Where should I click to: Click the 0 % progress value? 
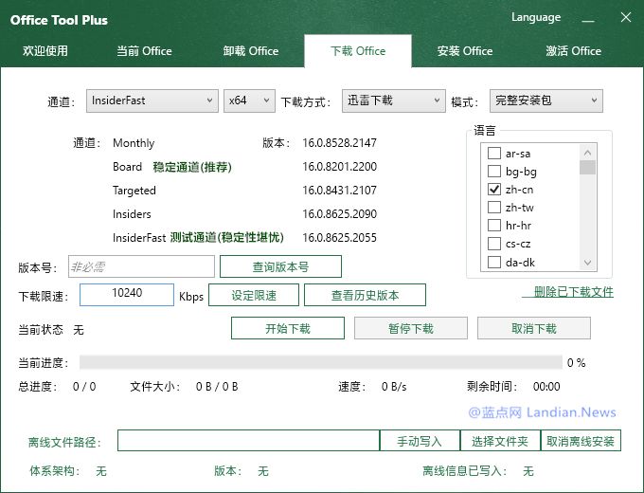(x=576, y=363)
